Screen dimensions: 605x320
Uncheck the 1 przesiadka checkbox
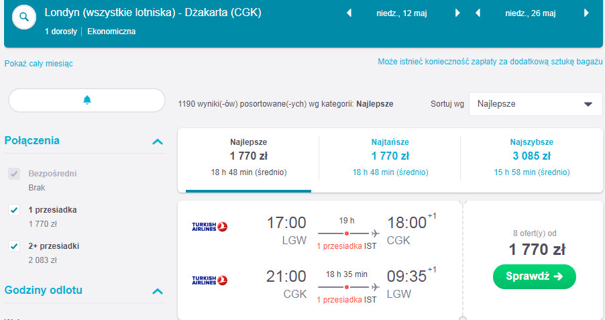click(14, 210)
